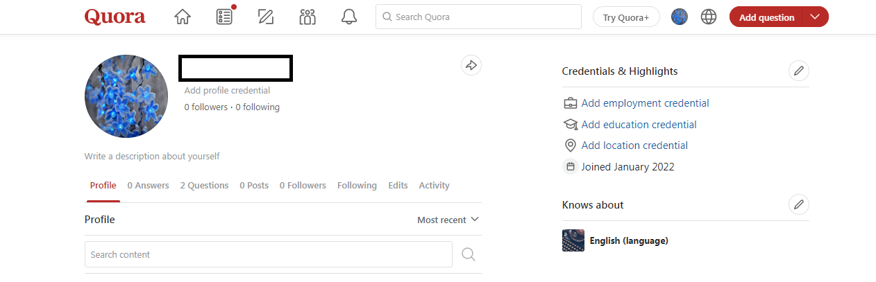Open the language globe icon

click(709, 17)
